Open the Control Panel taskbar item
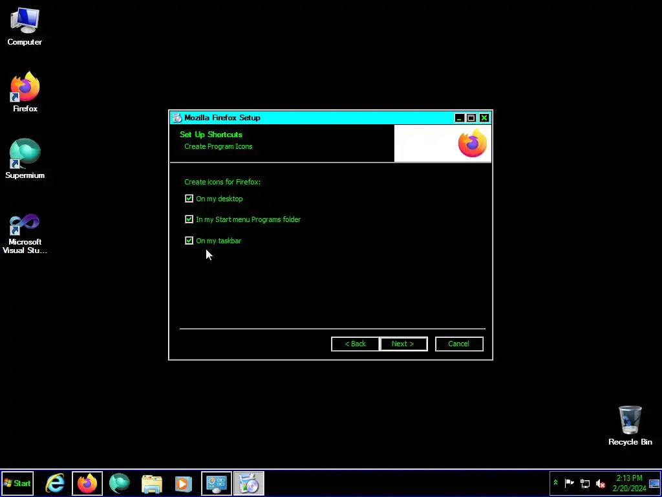This screenshot has width=662, height=497. click(217, 483)
